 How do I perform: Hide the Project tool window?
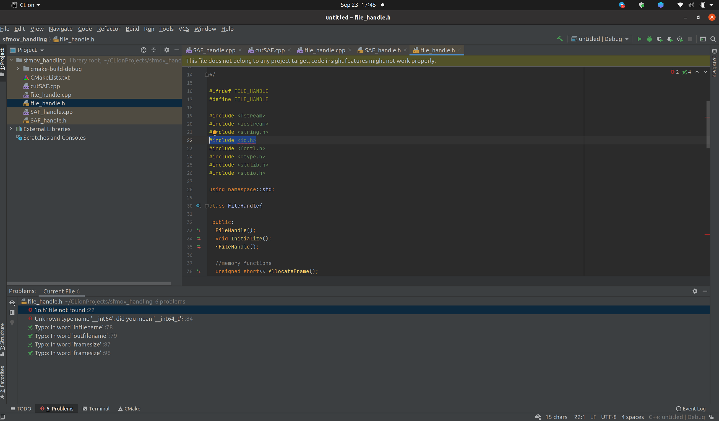tap(177, 50)
